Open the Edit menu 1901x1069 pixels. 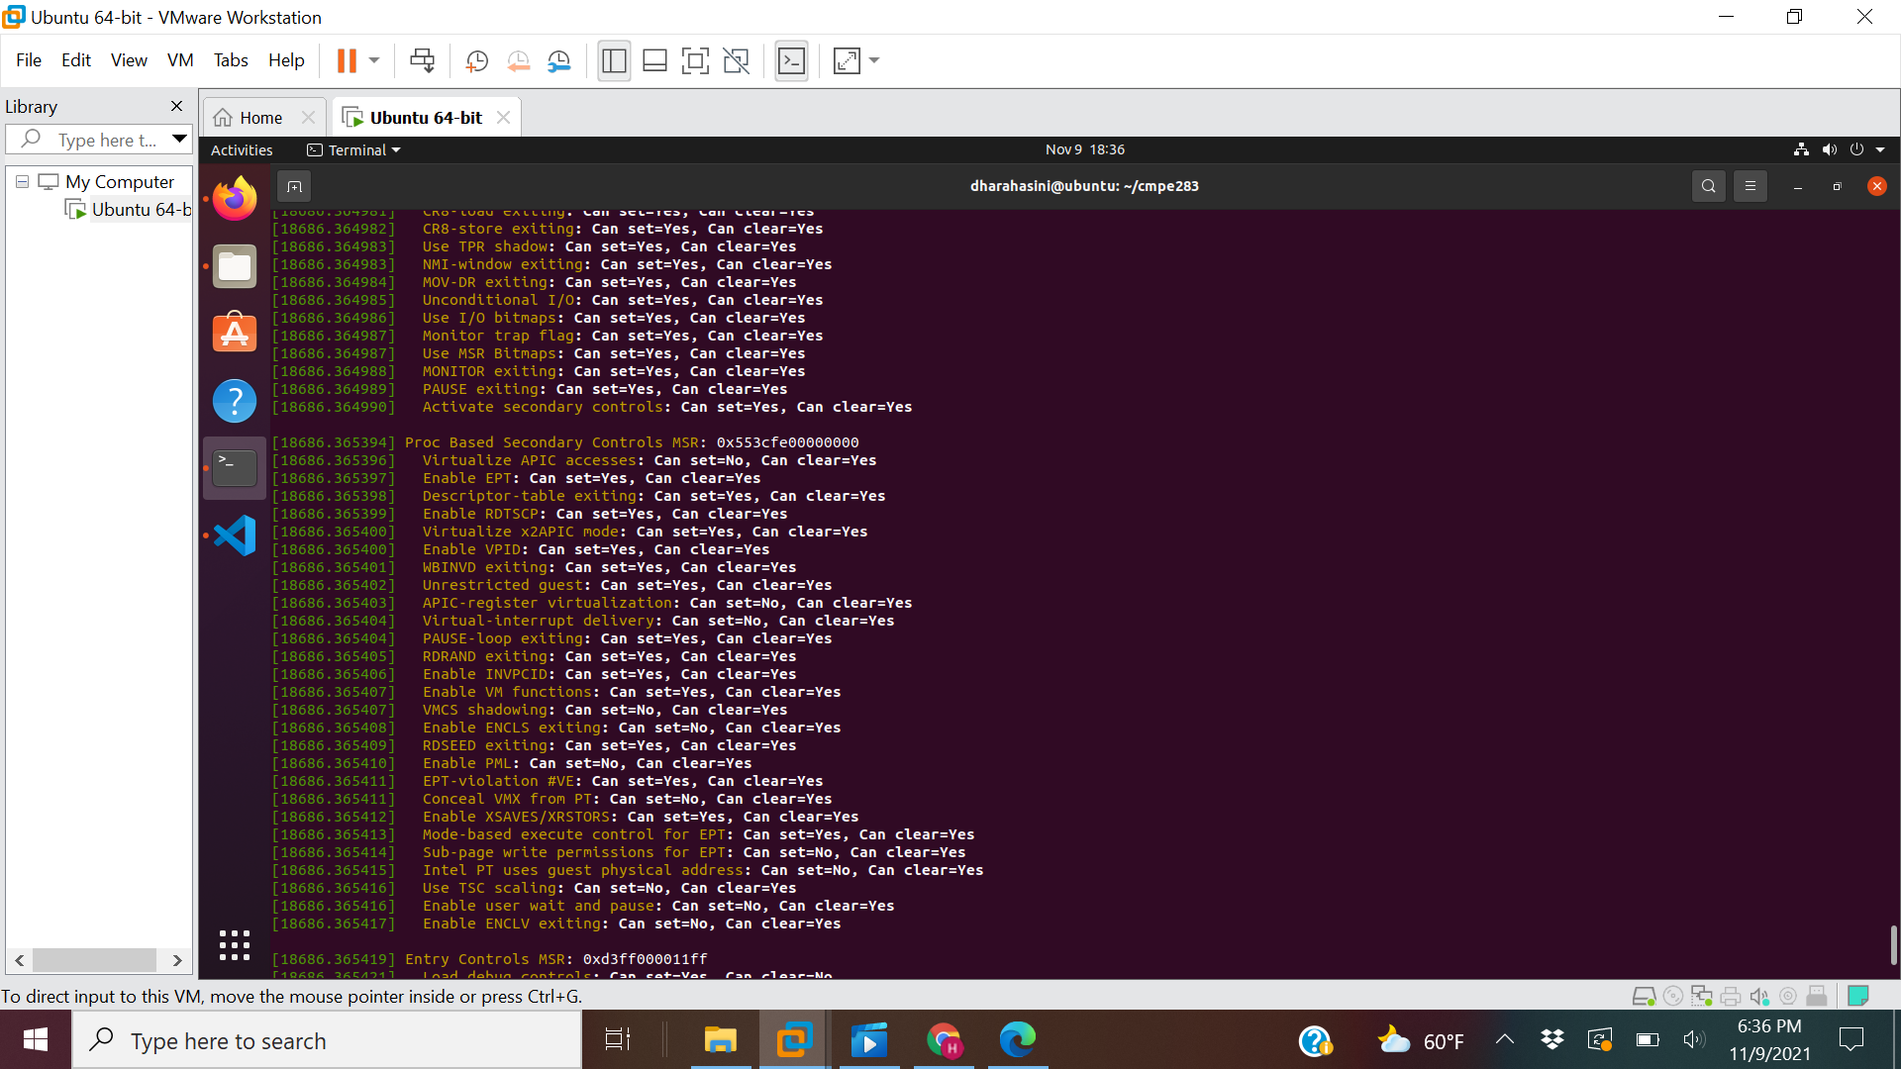coord(76,60)
